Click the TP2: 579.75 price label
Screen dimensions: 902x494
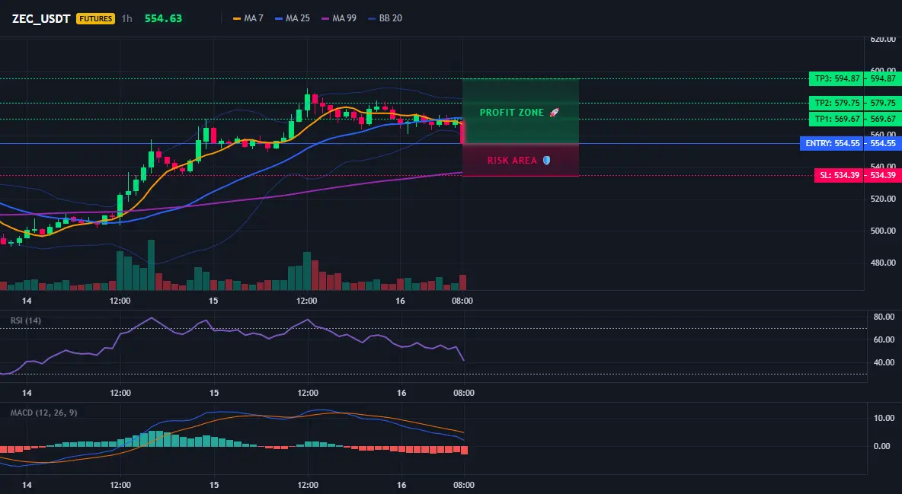pyautogui.click(x=836, y=103)
